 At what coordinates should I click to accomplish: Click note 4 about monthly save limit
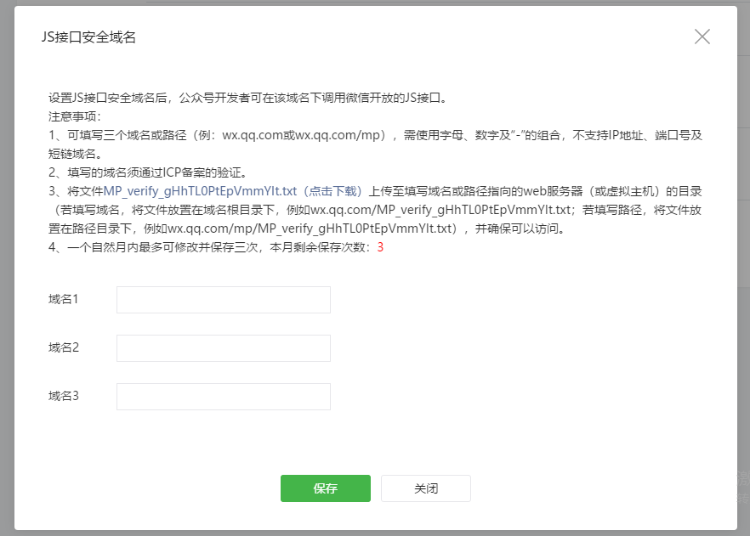coord(216,247)
